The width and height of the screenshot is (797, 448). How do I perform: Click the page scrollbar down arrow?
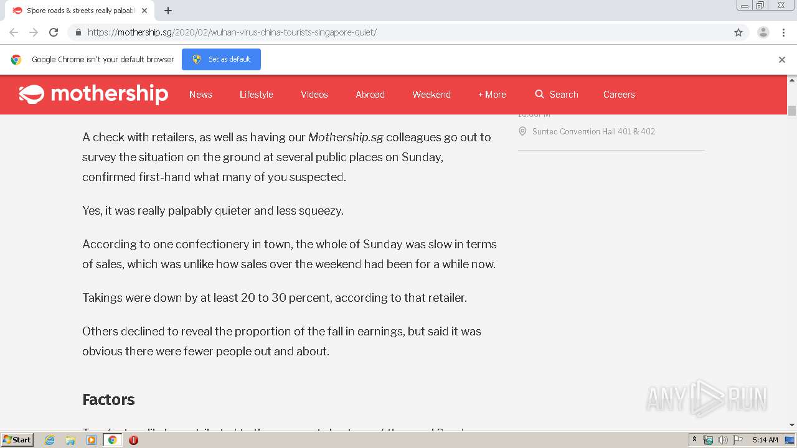point(792,425)
